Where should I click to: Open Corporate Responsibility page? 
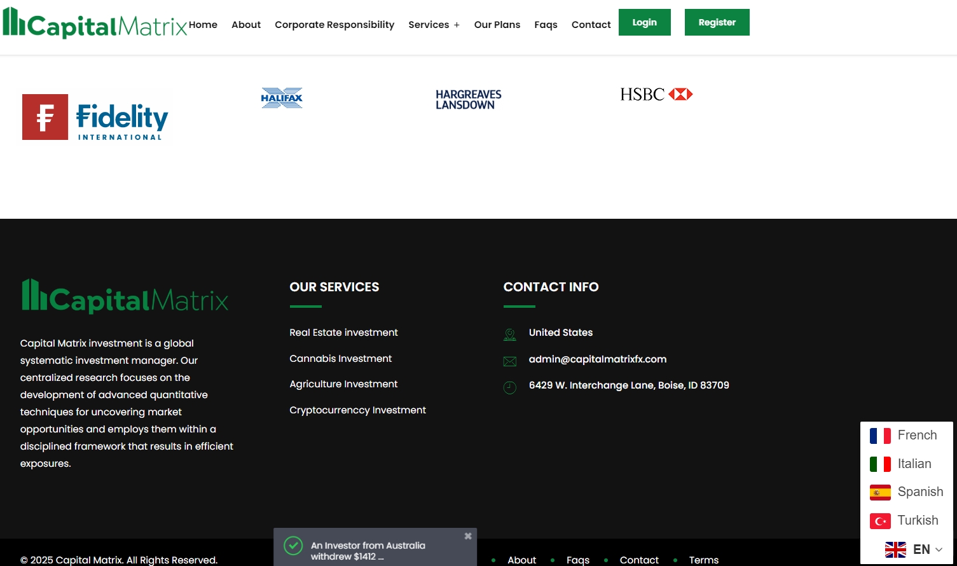[x=334, y=25]
